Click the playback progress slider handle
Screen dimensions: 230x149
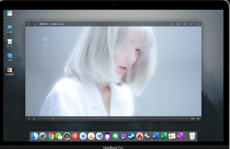53,119
